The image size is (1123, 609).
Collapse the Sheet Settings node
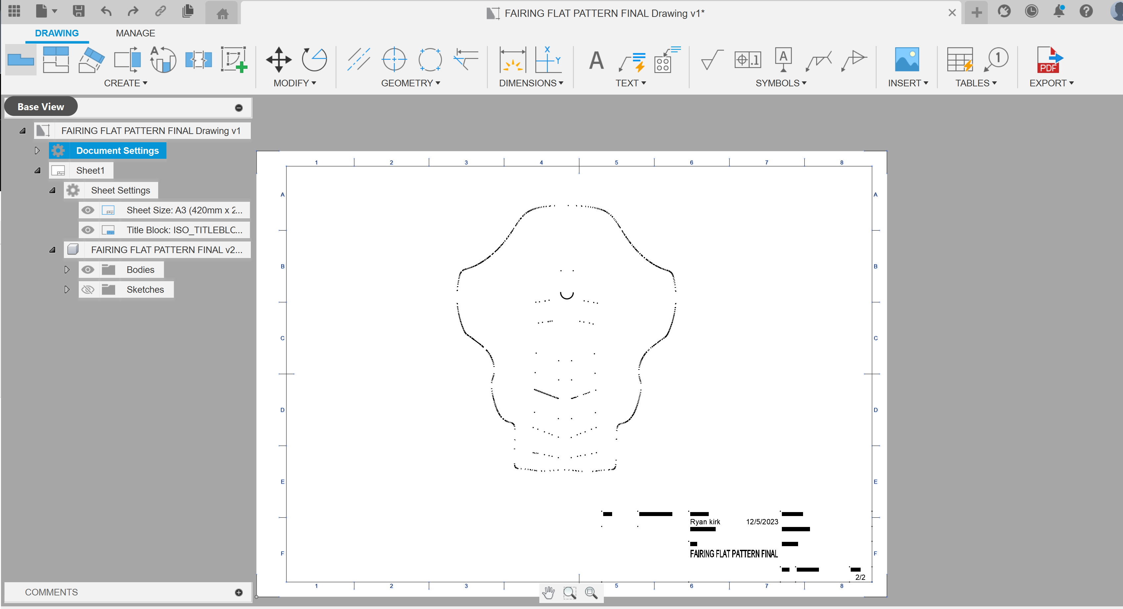click(x=52, y=190)
